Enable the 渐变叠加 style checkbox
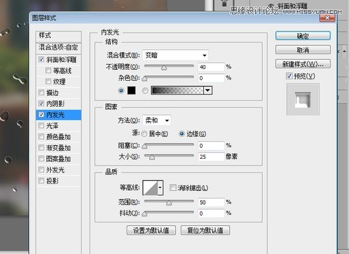 (x=41, y=148)
